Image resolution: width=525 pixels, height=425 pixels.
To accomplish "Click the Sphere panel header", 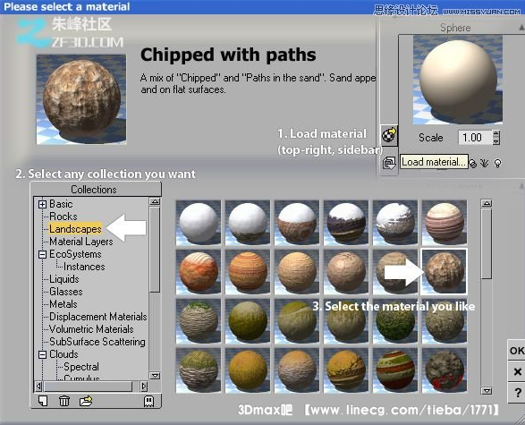I will (455, 28).
